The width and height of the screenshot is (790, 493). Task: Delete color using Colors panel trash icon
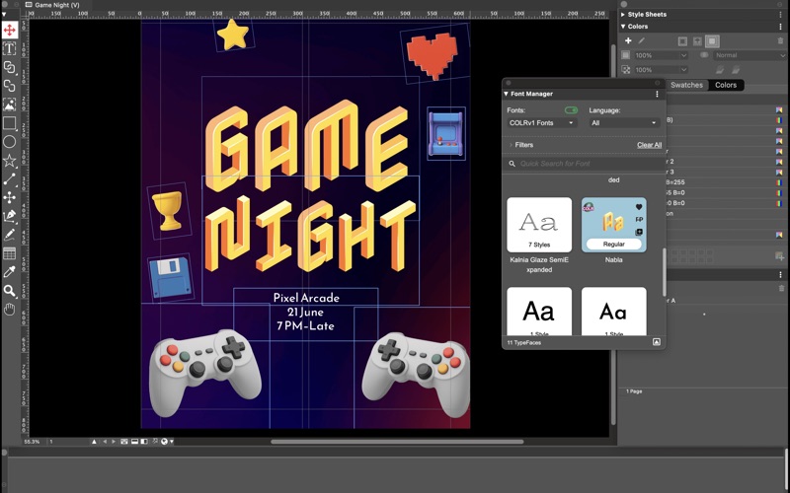pos(780,40)
